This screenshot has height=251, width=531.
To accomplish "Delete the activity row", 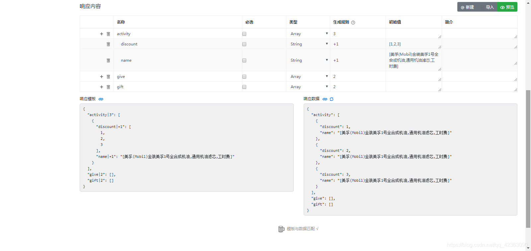I will pos(108,34).
